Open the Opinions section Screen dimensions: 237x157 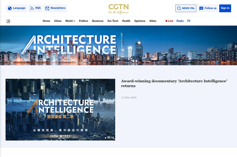tap(140, 21)
